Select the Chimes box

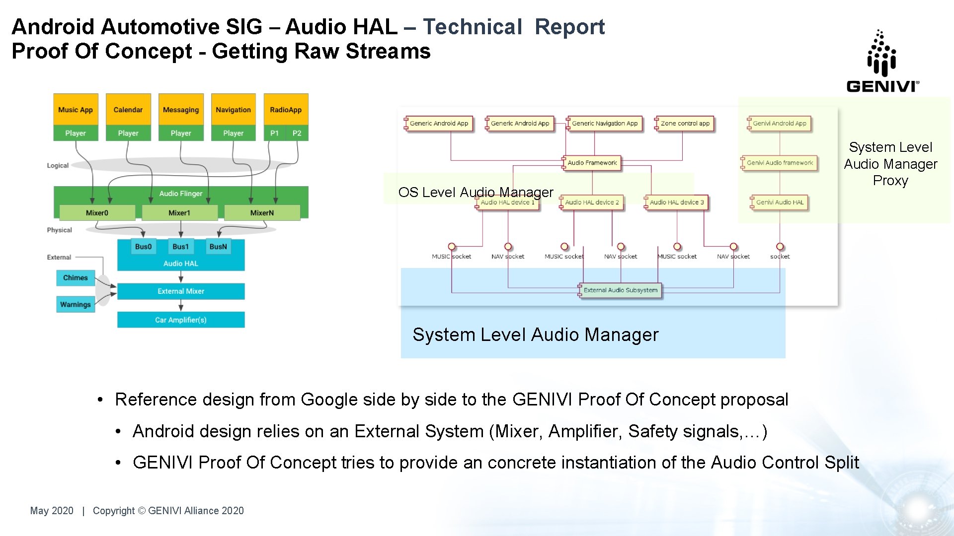(x=75, y=278)
